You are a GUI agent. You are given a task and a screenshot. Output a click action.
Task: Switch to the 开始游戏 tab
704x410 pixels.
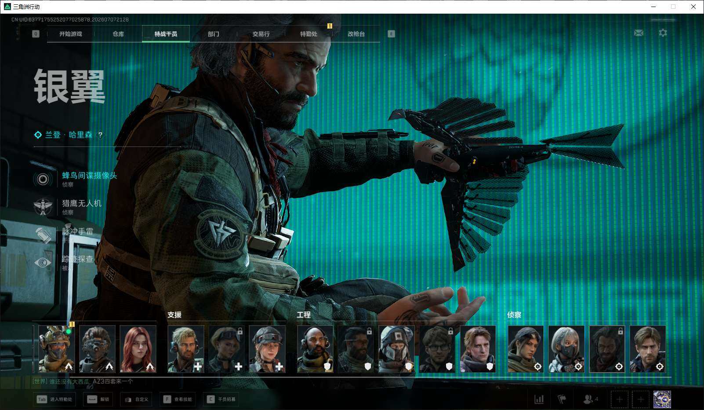click(x=71, y=34)
